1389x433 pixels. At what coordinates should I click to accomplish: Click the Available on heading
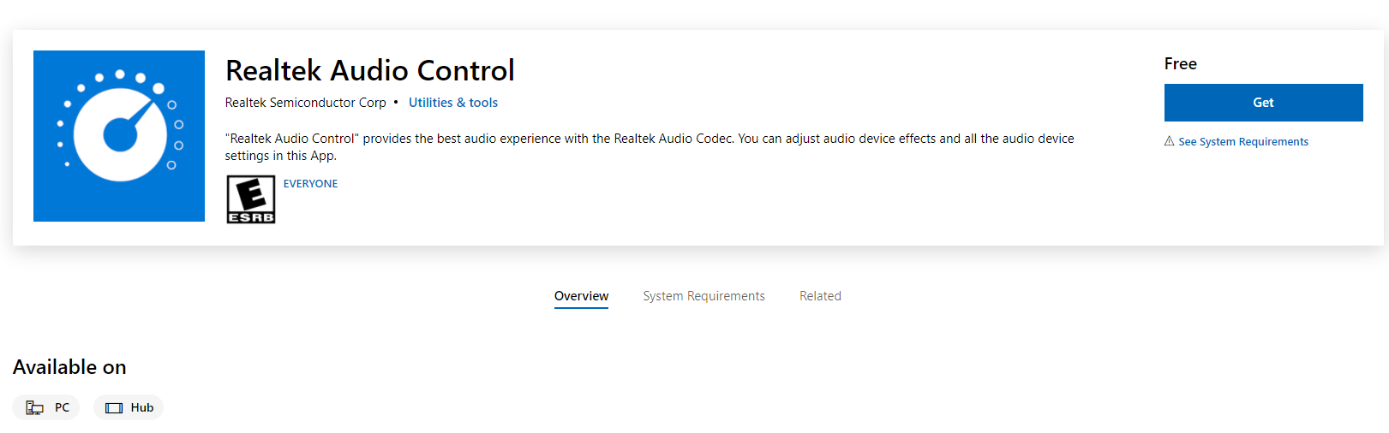(69, 367)
